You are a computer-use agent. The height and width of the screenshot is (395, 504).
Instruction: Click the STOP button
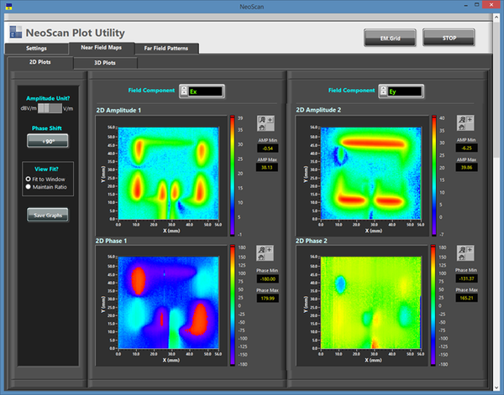point(447,37)
